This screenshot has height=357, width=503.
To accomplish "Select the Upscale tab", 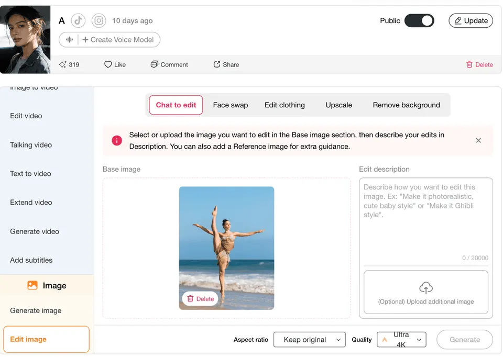I will pyautogui.click(x=339, y=105).
